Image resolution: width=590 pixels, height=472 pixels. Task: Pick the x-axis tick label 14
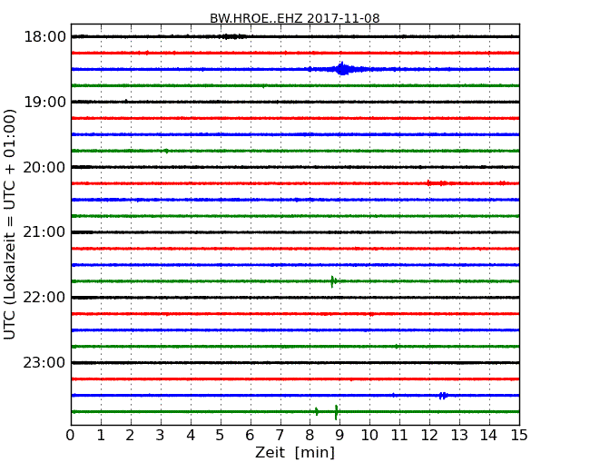(489, 436)
